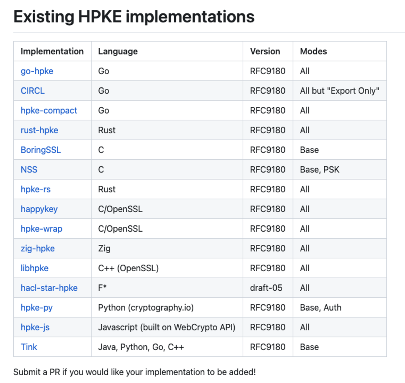The image size is (405, 383).
Task: Open the hpke-rs link
Action: (x=36, y=189)
